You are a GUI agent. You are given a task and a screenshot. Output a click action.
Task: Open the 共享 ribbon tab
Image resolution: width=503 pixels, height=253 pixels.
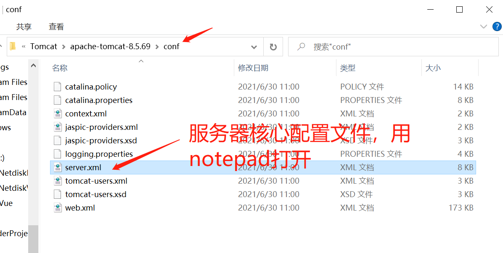coord(24,26)
